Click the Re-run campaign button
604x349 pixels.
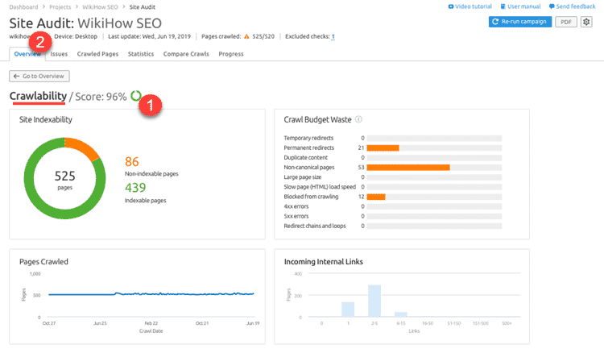pos(519,22)
